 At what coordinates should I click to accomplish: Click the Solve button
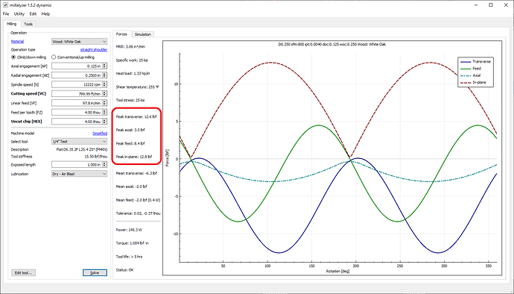95,272
